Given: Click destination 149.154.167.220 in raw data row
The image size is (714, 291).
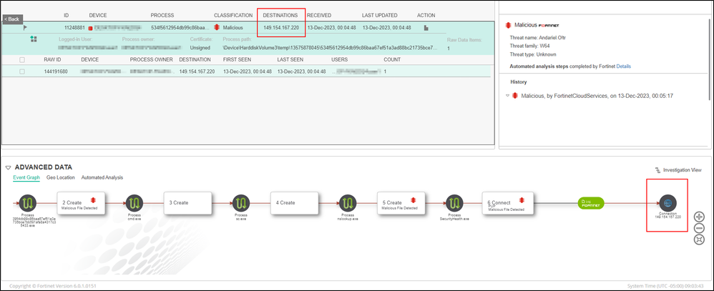Looking at the screenshot, I should coord(197,72).
